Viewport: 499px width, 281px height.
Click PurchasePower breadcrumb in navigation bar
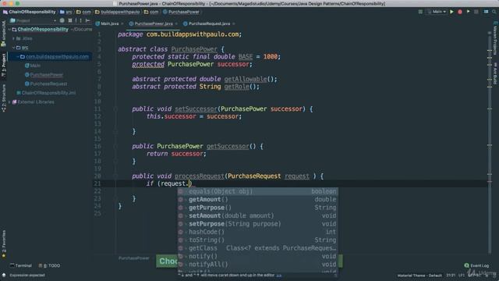[x=181, y=12]
